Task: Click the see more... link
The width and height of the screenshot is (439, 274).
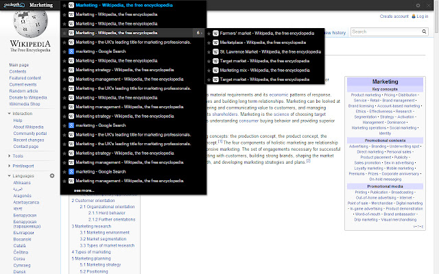Action: [x=84, y=190]
